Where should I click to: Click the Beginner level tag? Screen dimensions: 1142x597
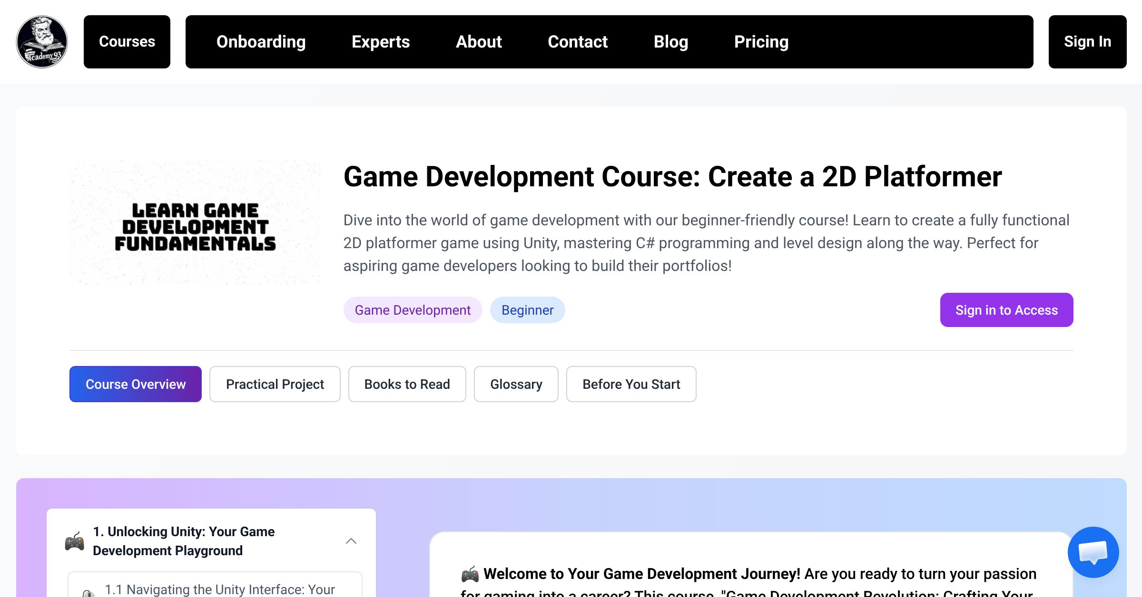click(528, 310)
